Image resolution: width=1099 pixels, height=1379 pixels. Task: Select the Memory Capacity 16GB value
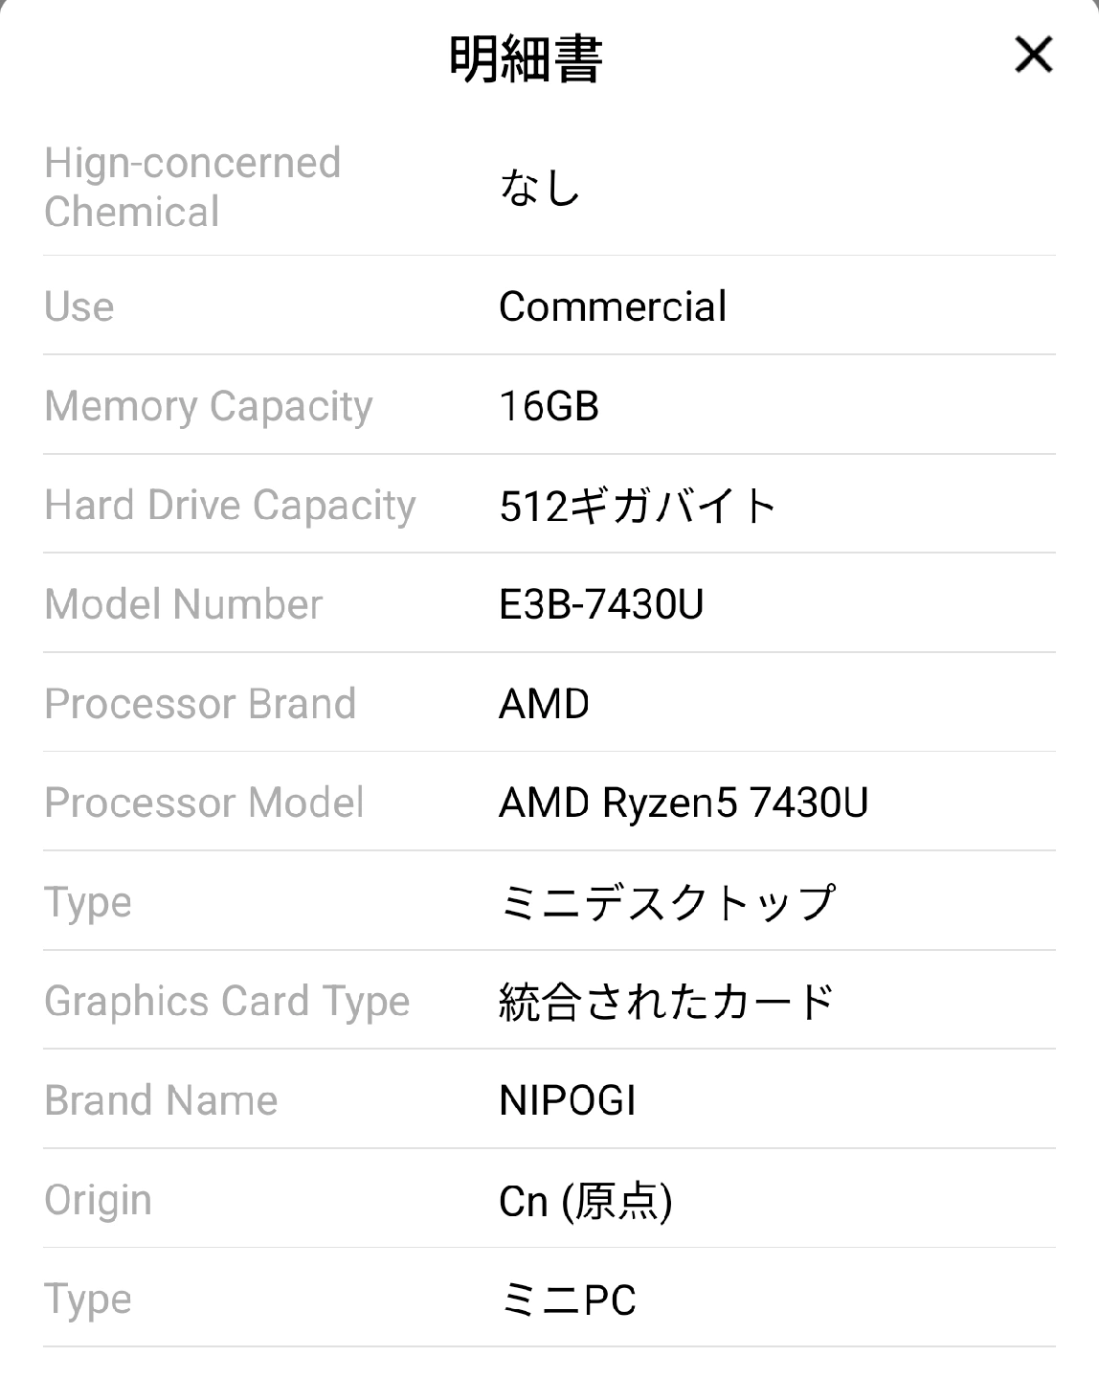[x=549, y=406]
